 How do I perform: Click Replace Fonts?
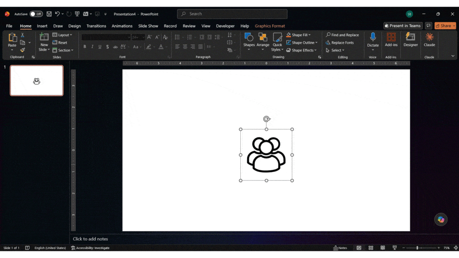(x=340, y=43)
